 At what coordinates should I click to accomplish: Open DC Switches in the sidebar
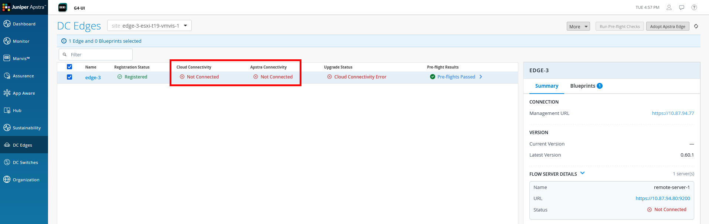click(24, 162)
